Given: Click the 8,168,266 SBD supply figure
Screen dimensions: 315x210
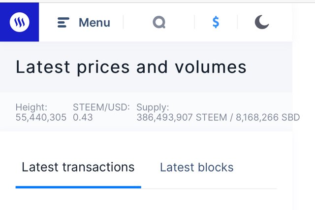Looking at the screenshot, I should pos(268,117).
